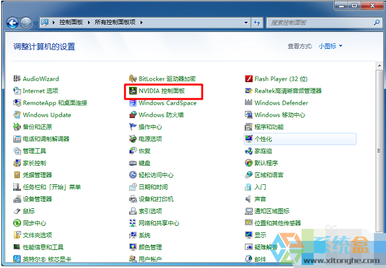This screenshot has height=268, width=386.
Task: Click the 所有控制面板项 breadcrumb segment
Action: (x=115, y=22)
